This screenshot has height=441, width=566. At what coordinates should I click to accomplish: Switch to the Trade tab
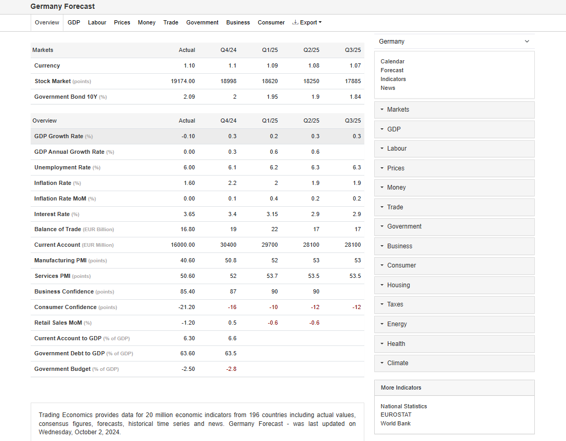coord(171,22)
